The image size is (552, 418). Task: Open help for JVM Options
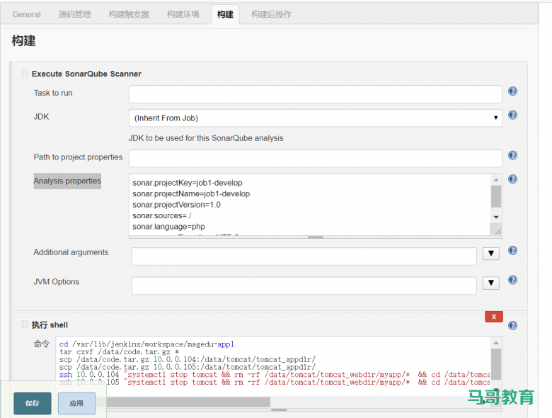point(512,280)
